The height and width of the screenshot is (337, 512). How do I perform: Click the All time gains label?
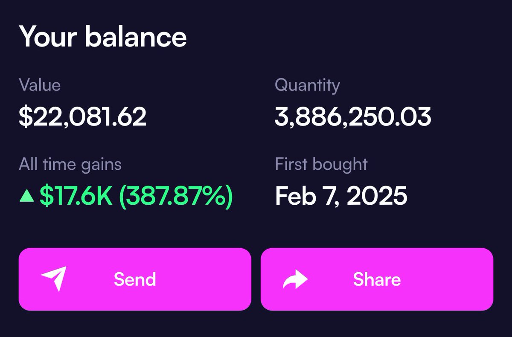[70, 164]
